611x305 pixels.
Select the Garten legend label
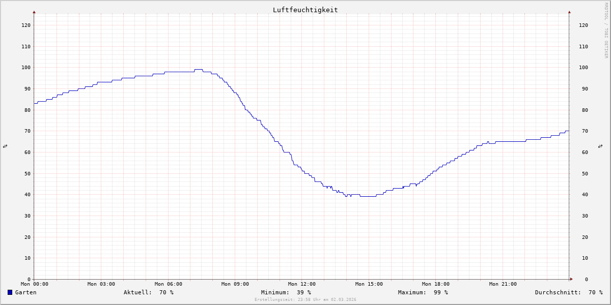tap(25, 292)
